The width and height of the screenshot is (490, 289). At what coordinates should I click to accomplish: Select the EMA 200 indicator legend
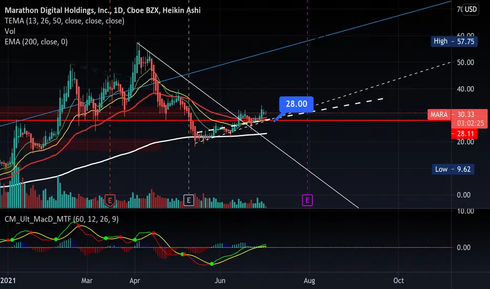coord(36,42)
